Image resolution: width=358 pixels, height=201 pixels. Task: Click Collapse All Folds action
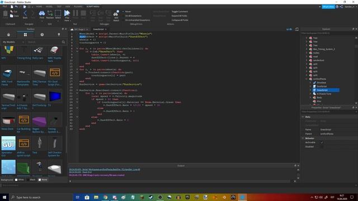(180, 20)
